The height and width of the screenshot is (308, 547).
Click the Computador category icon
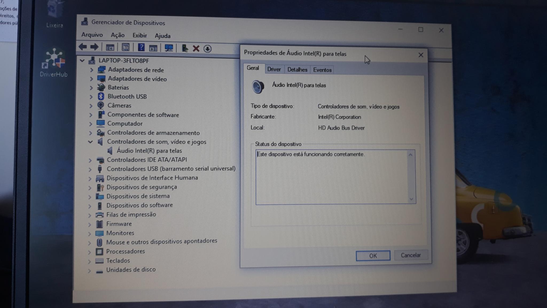click(101, 123)
